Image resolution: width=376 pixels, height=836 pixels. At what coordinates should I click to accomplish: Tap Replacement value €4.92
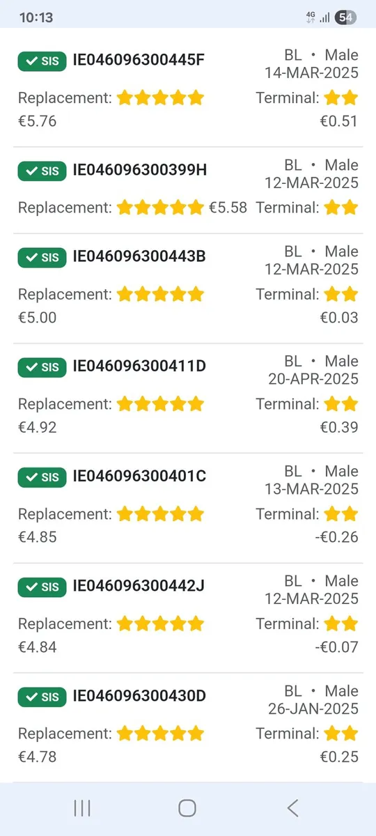pyautogui.click(x=37, y=427)
